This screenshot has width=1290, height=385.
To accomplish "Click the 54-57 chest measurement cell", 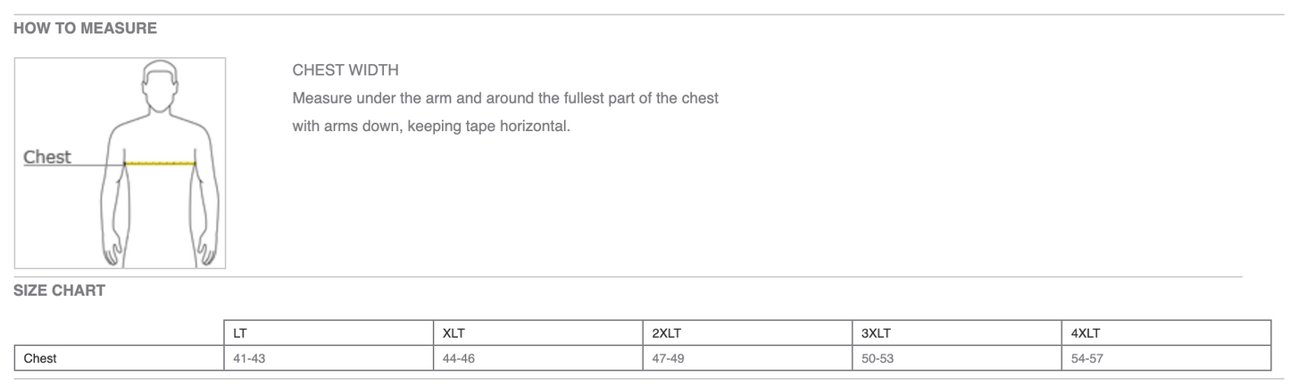I will pyautogui.click(x=1088, y=358).
